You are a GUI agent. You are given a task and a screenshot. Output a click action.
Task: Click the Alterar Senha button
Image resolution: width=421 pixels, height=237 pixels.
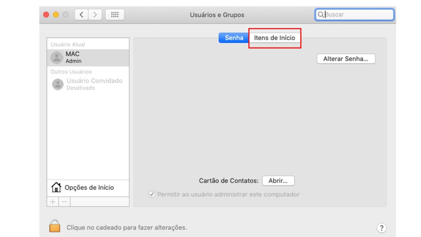click(346, 58)
